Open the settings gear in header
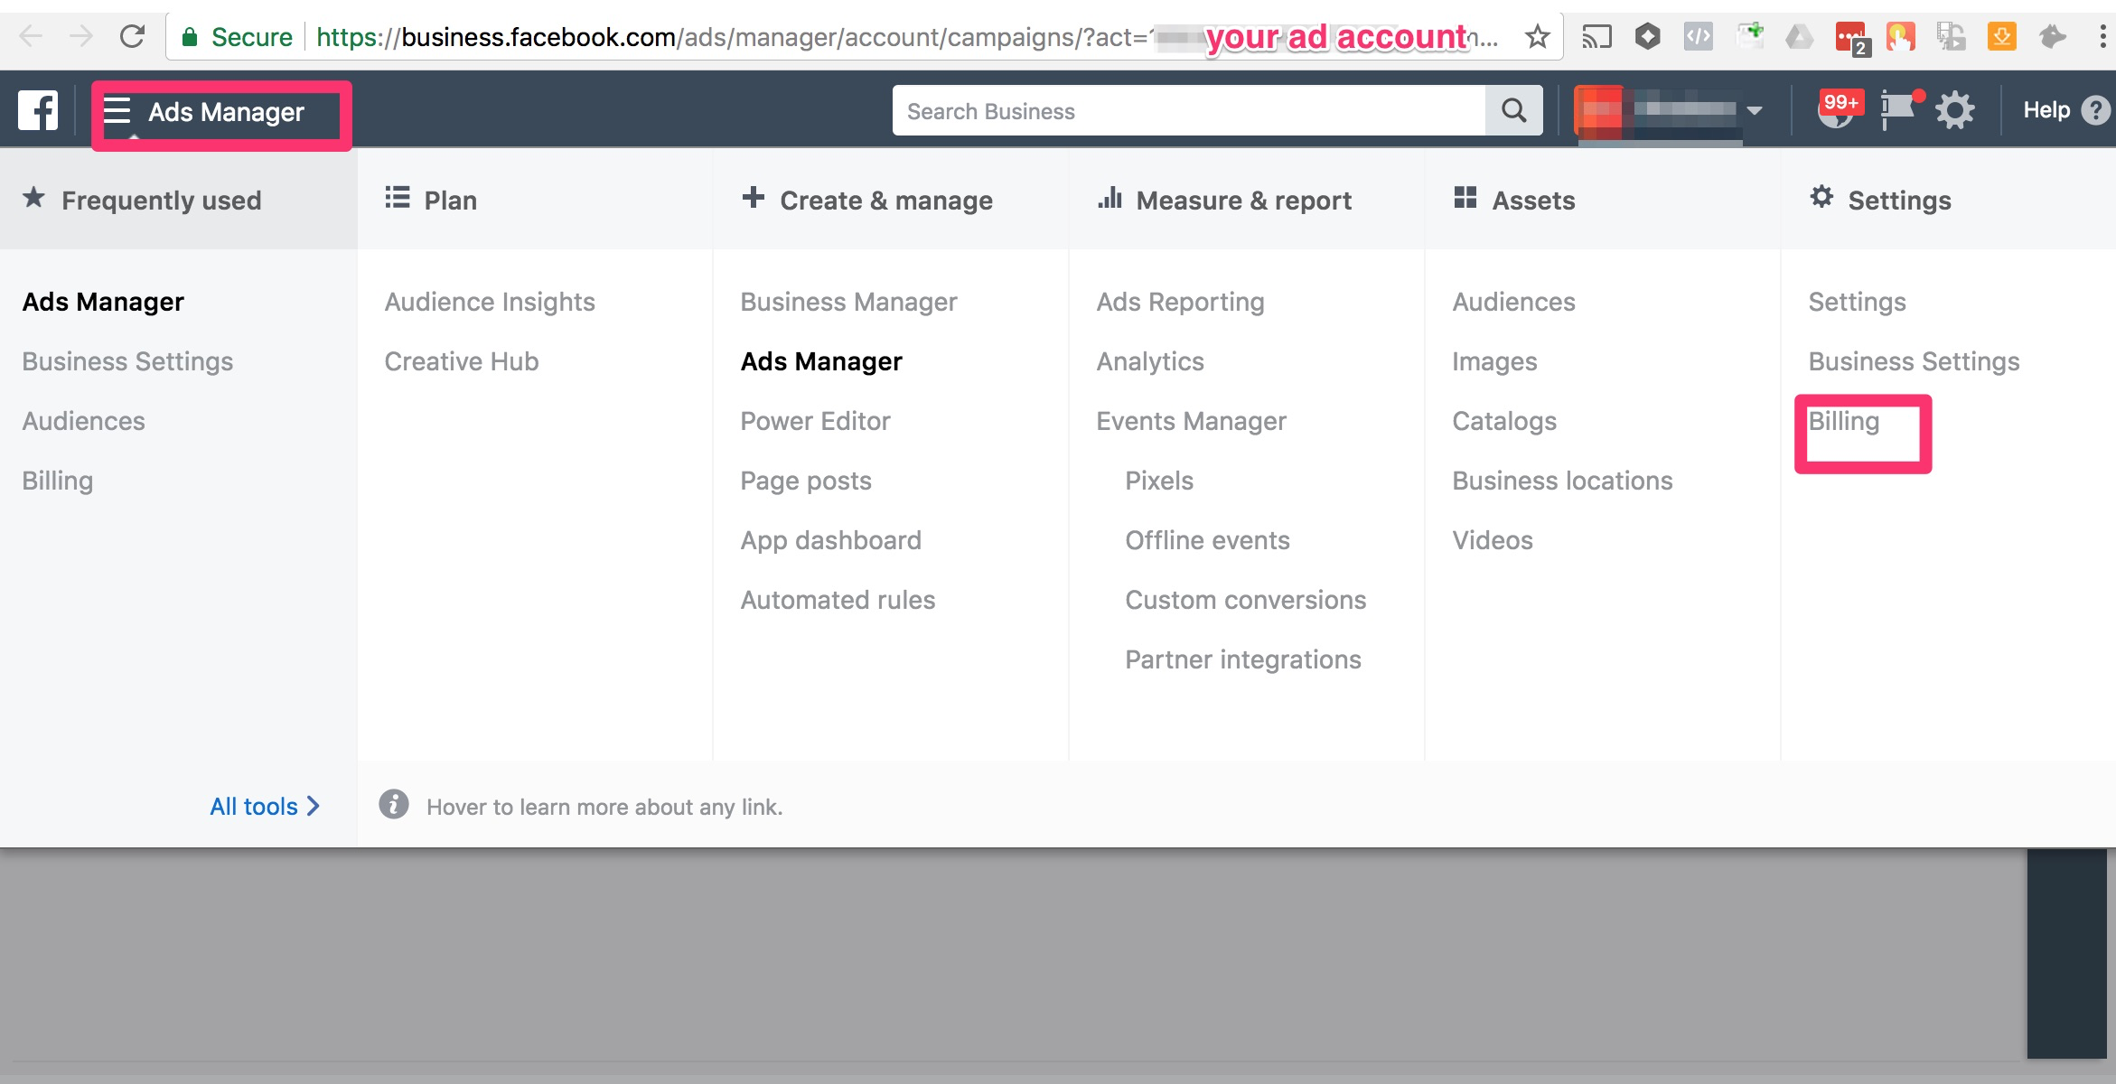This screenshot has height=1084, width=2116. [1955, 111]
